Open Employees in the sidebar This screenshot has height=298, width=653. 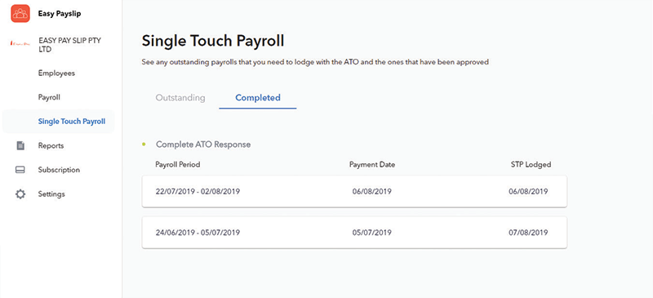click(x=56, y=73)
